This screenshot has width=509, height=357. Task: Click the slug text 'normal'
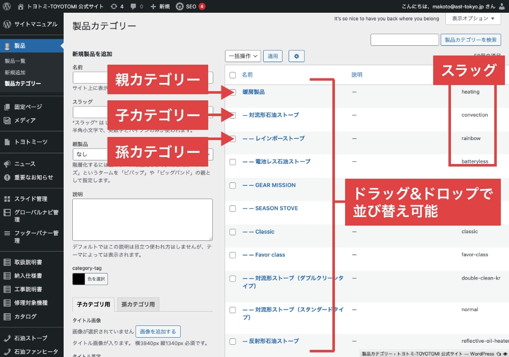click(x=470, y=310)
